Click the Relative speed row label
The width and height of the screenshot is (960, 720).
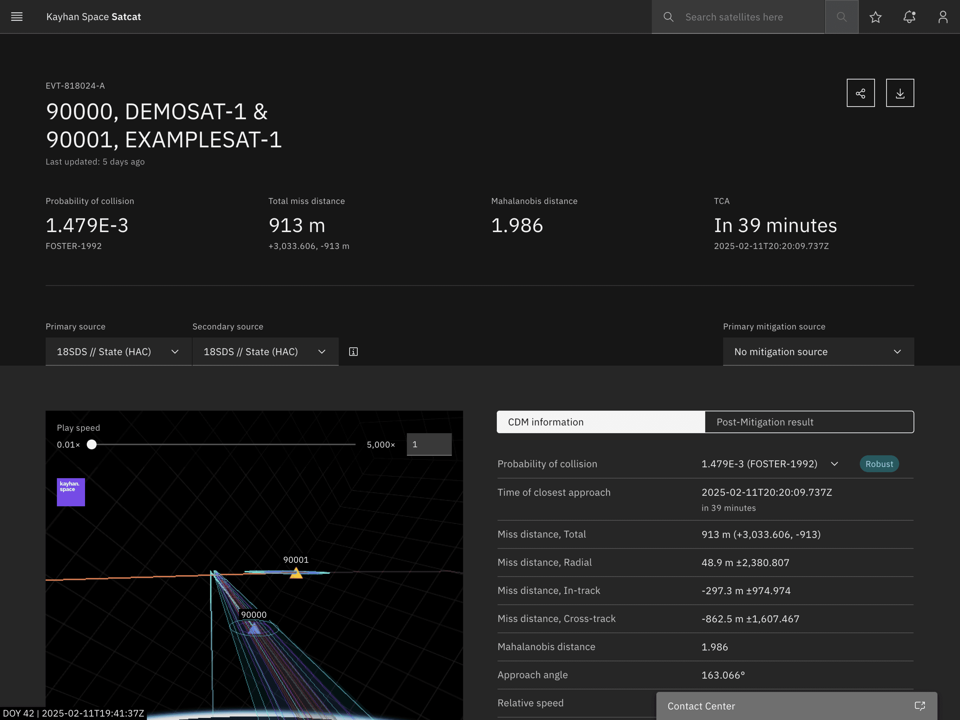(x=530, y=703)
